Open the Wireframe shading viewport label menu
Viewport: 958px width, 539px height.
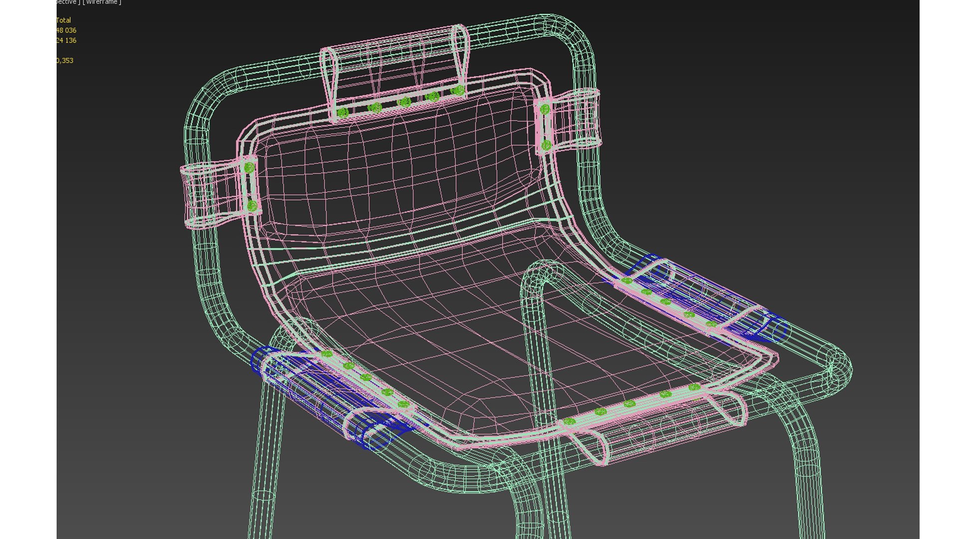tap(102, 2)
